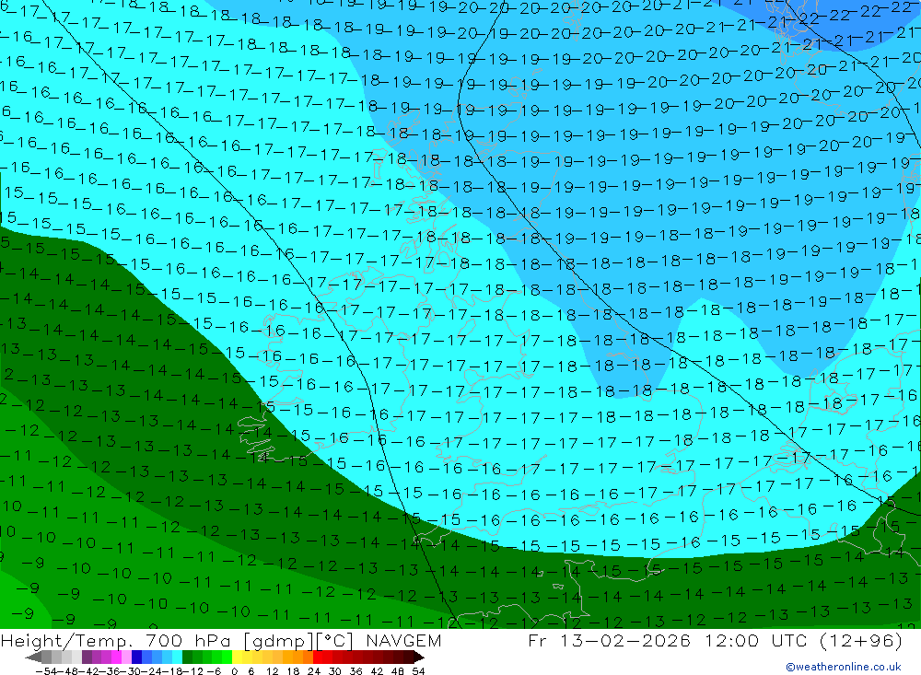This screenshot has height=675, width=921.
Task: Select the forecast date Fr 13-02-2026 text
Action: [x=609, y=641]
